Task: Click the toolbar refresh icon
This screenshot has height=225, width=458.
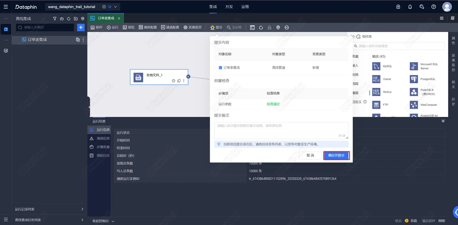Action: pos(261,27)
